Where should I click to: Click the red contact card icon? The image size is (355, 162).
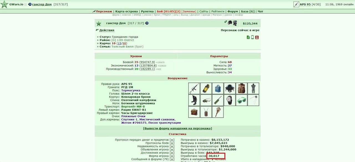click(x=257, y=37)
